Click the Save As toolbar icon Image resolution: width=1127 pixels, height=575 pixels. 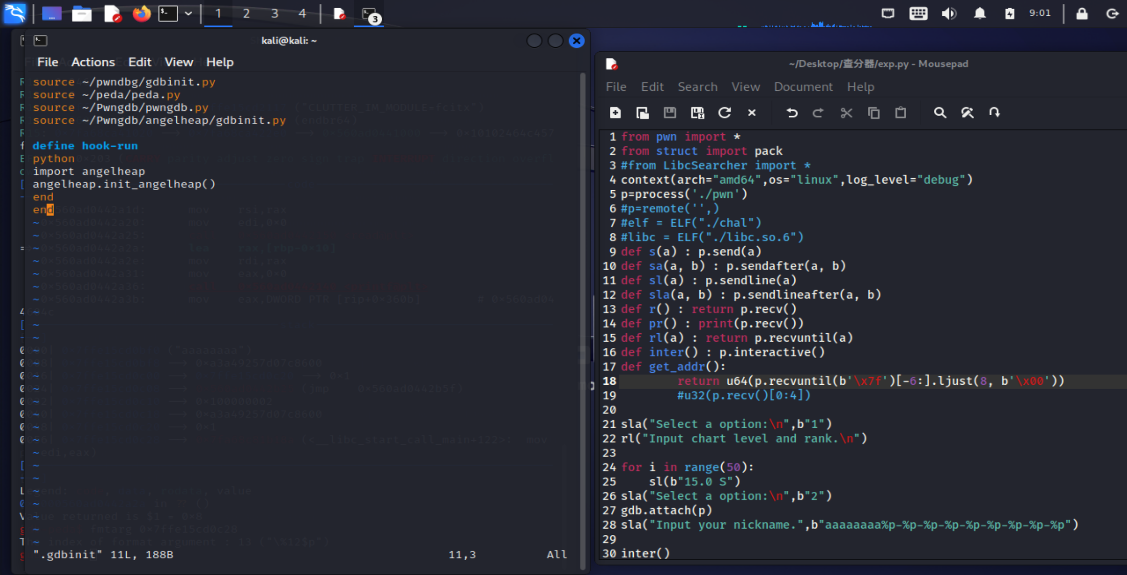point(697,113)
